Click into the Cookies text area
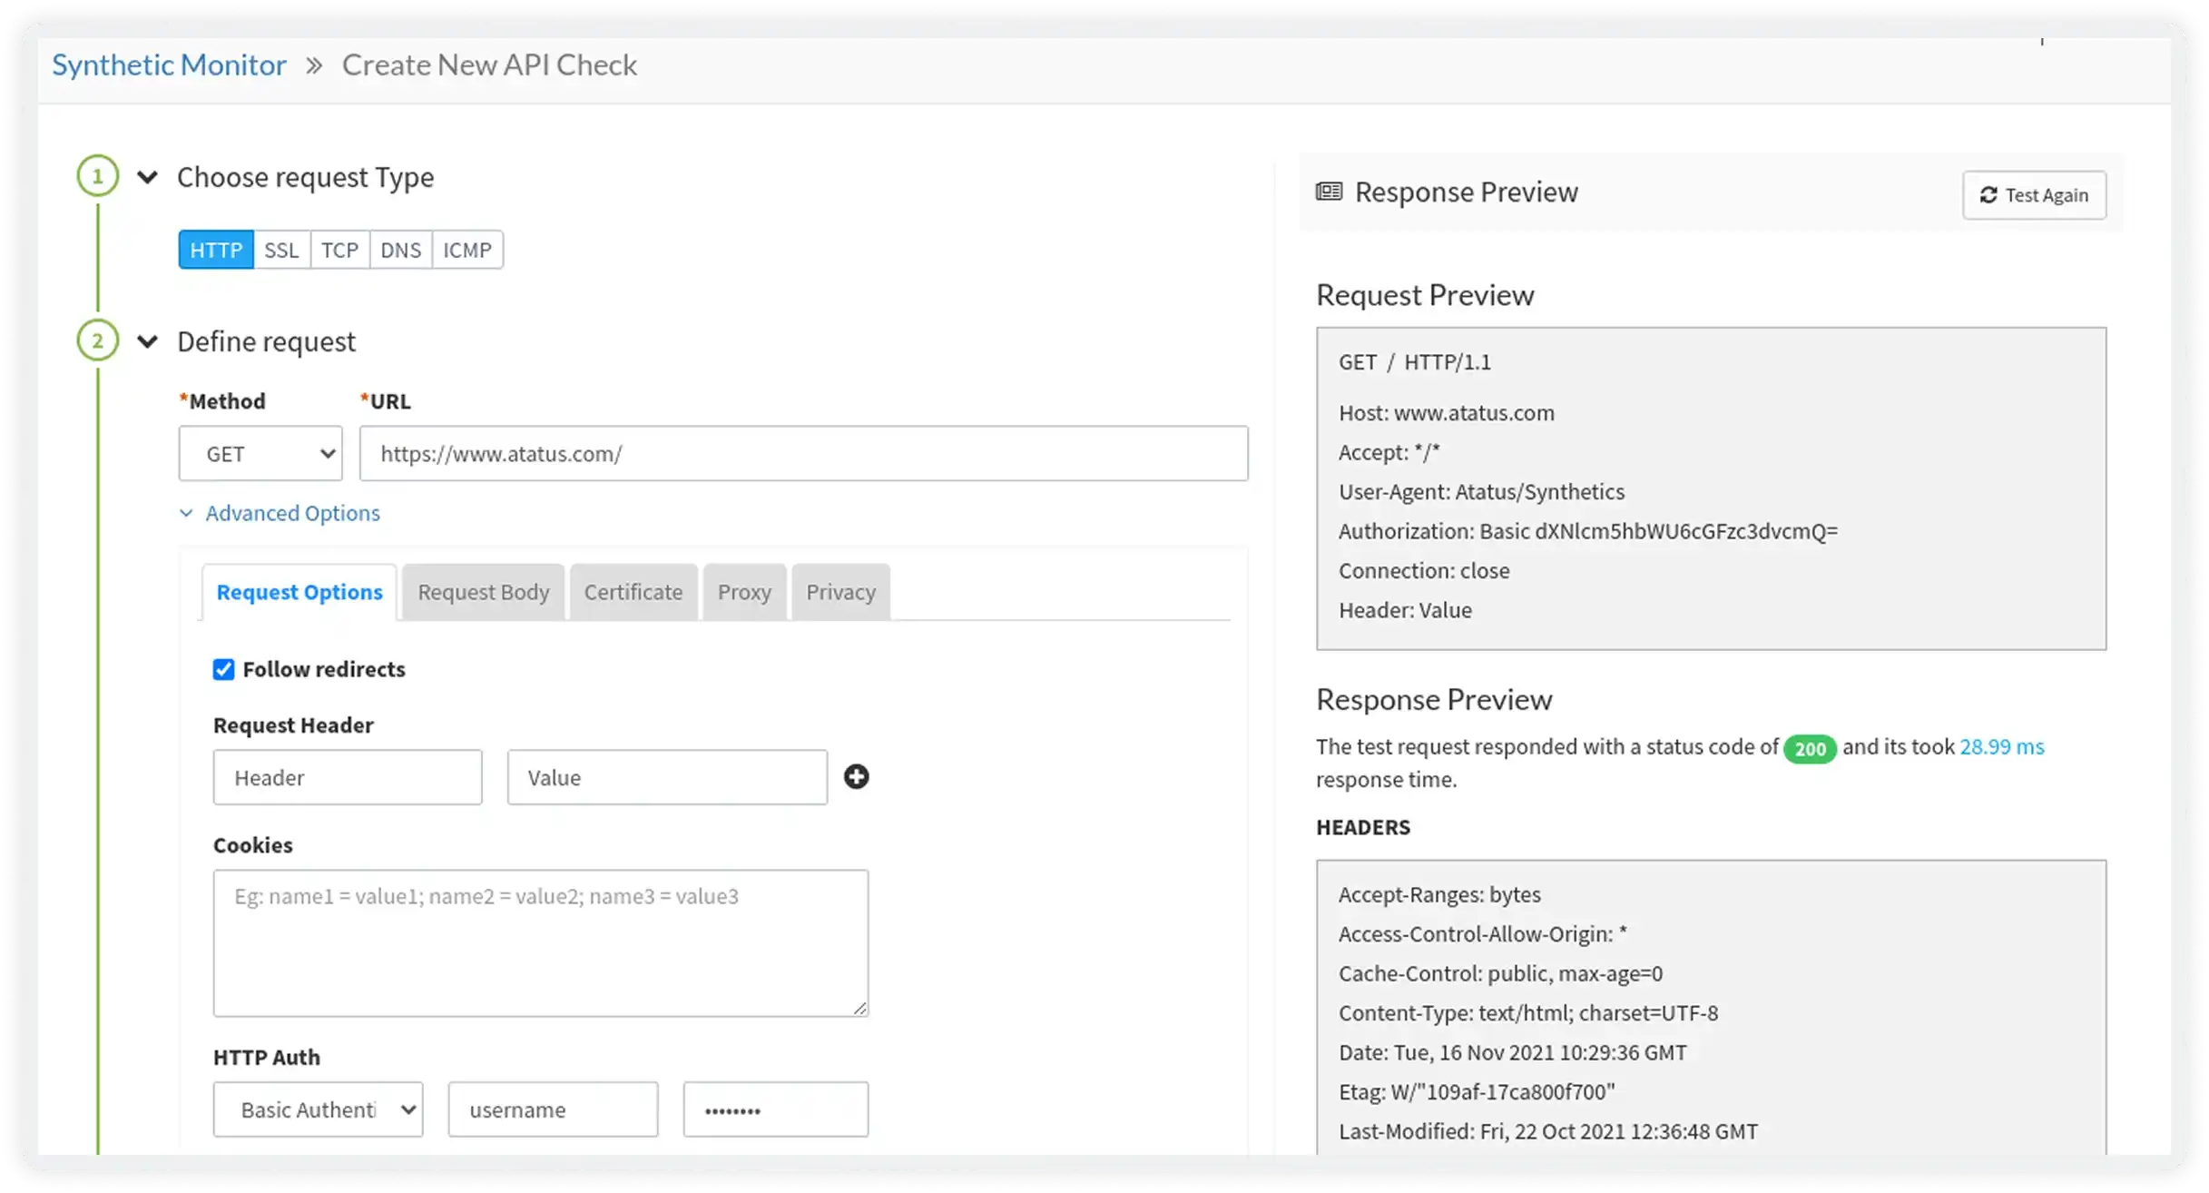Image resolution: width=2209 pixels, height=1193 pixels. [x=540, y=942]
